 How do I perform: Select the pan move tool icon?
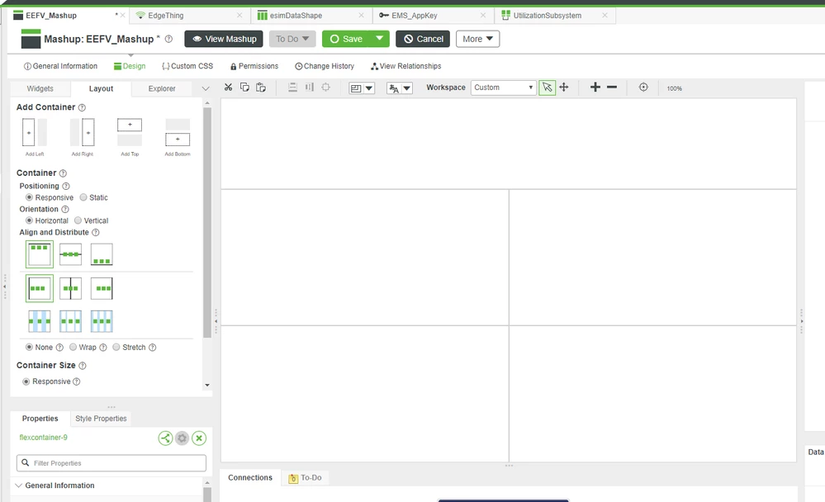pyautogui.click(x=564, y=88)
